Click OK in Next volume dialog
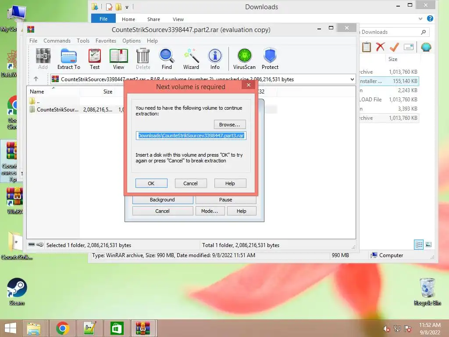Viewport: 449px width, 337px height. pyautogui.click(x=151, y=183)
